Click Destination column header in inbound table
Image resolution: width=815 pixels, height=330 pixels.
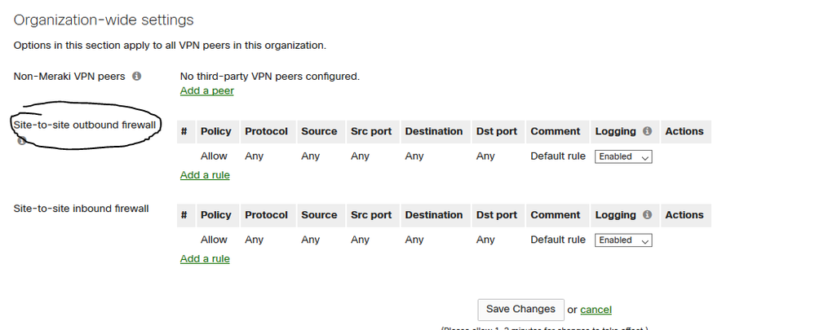point(433,215)
